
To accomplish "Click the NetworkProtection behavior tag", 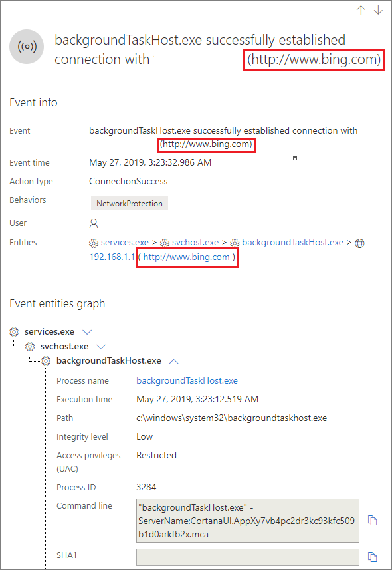I will click(x=130, y=204).
